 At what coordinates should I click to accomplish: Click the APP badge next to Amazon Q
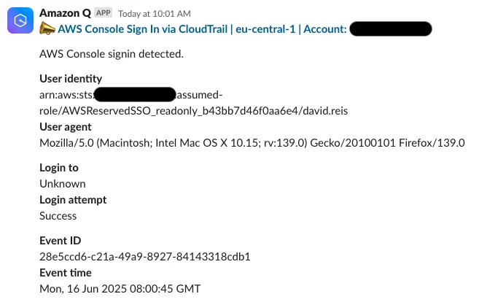tap(104, 13)
